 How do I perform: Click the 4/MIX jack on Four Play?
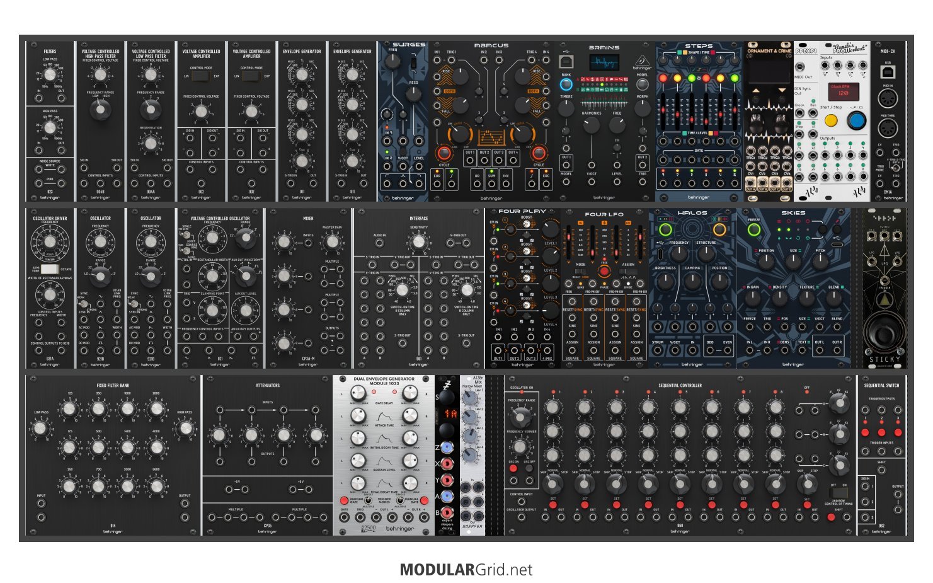pos(547,350)
